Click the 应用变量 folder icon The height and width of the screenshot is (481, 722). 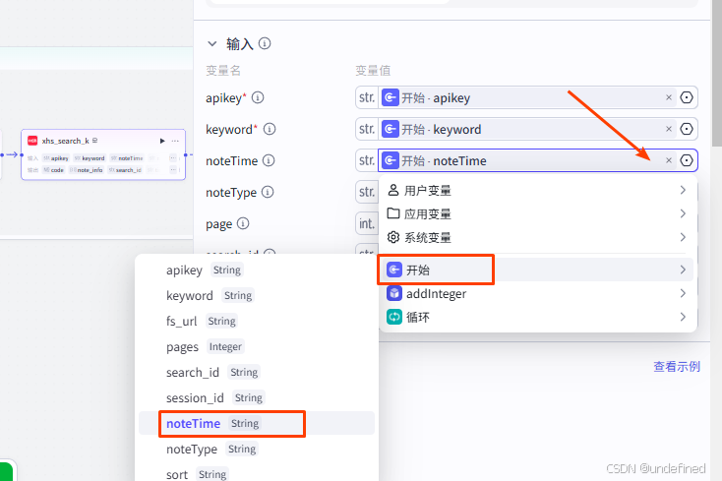pos(393,213)
